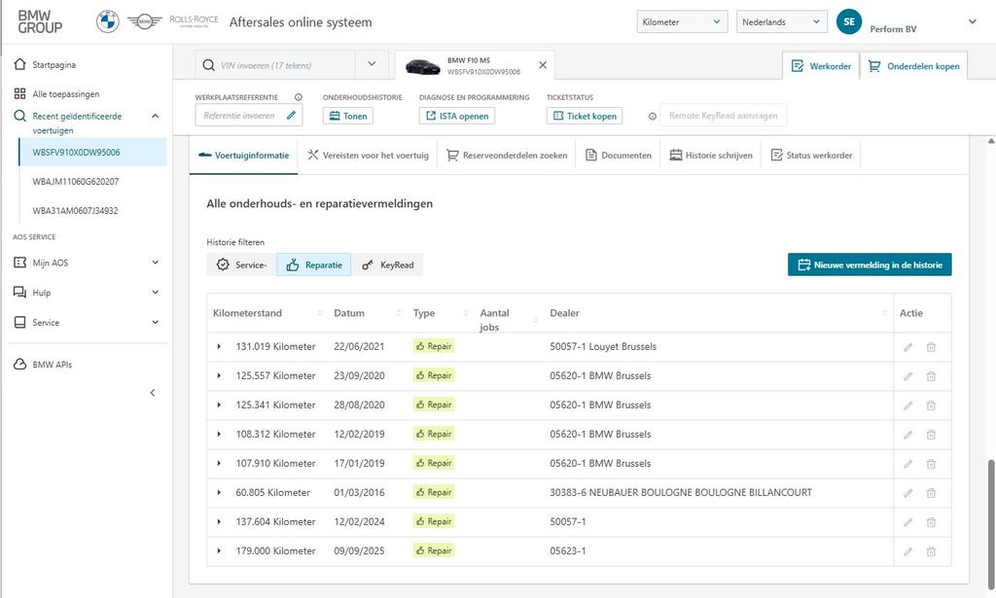Click SE user avatar icon
This screenshot has width=996, height=598.
click(x=849, y=21)
